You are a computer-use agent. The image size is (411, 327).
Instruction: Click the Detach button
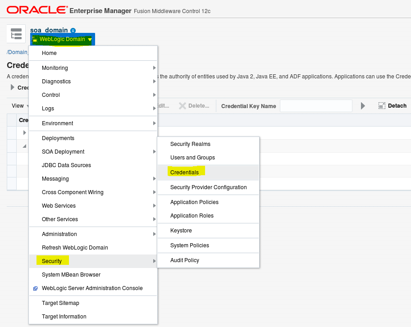click(x=393, y=105)
